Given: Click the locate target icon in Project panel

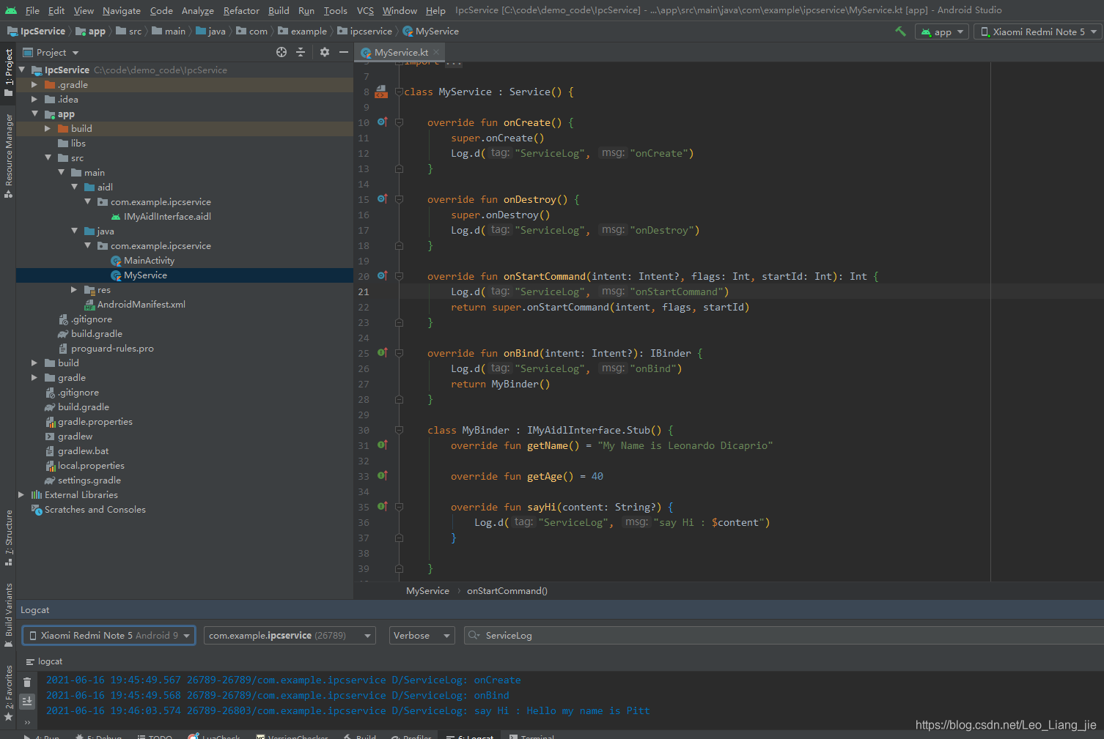Looking at the screenshot, I should [281, 52].
